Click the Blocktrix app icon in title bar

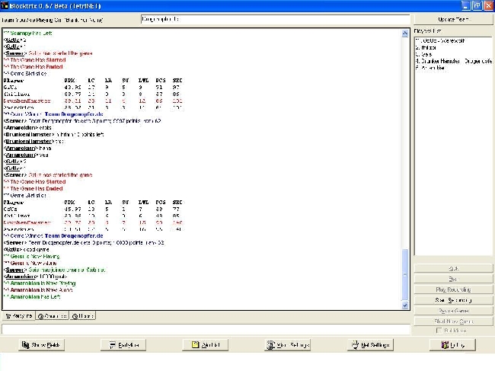pos(5,5)
